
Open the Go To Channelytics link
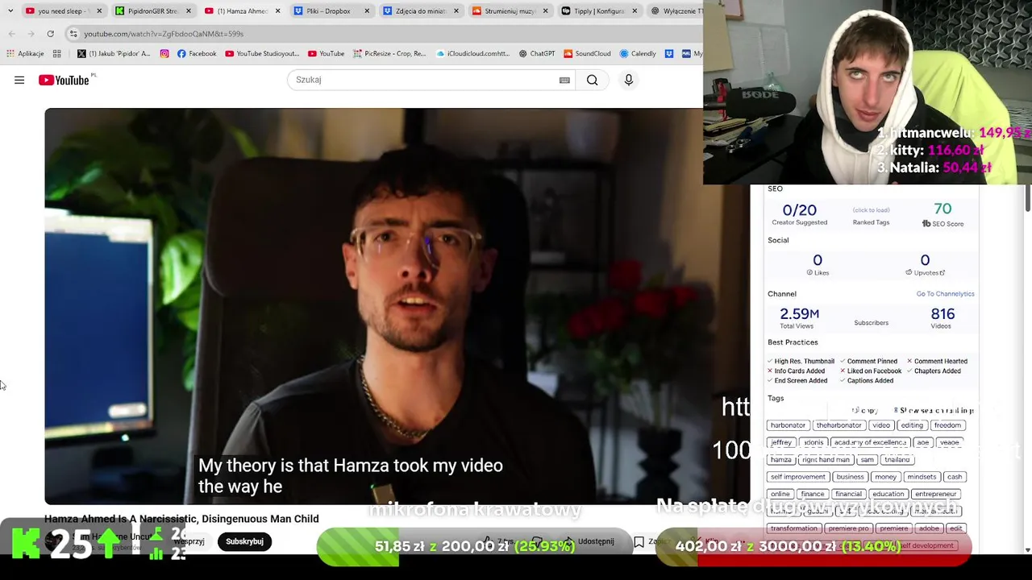pos(945,294)
